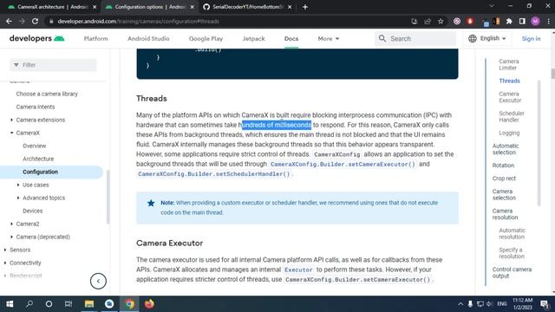Open Camera intents in sidebar
This screenshot has height=312, width=555.
point(36,107)
